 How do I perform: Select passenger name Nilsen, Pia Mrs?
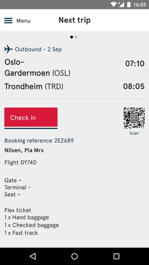24,150
